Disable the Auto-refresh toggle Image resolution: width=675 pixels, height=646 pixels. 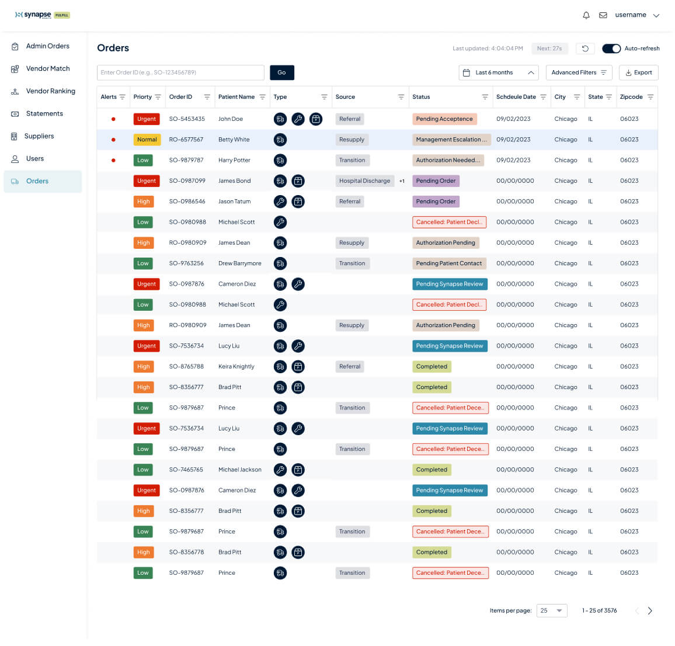[611, 48]
